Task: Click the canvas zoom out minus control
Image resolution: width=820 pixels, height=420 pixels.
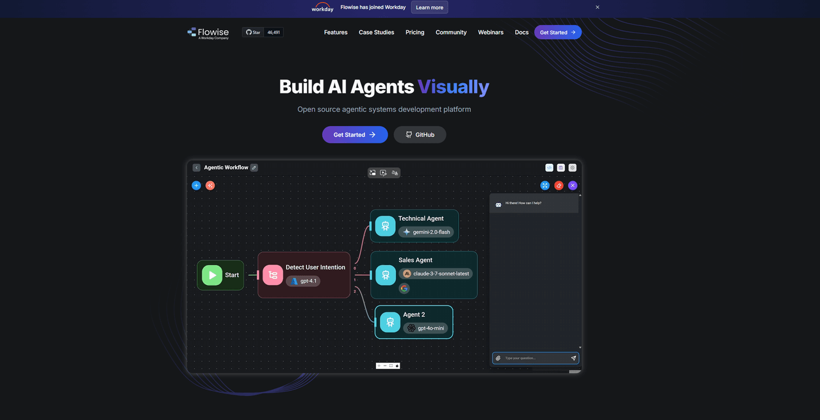Action: (x=385, y=366)
